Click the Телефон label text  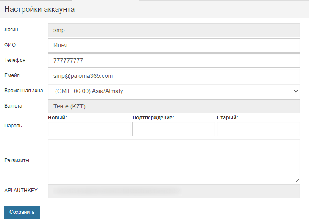tap(15, 60)
